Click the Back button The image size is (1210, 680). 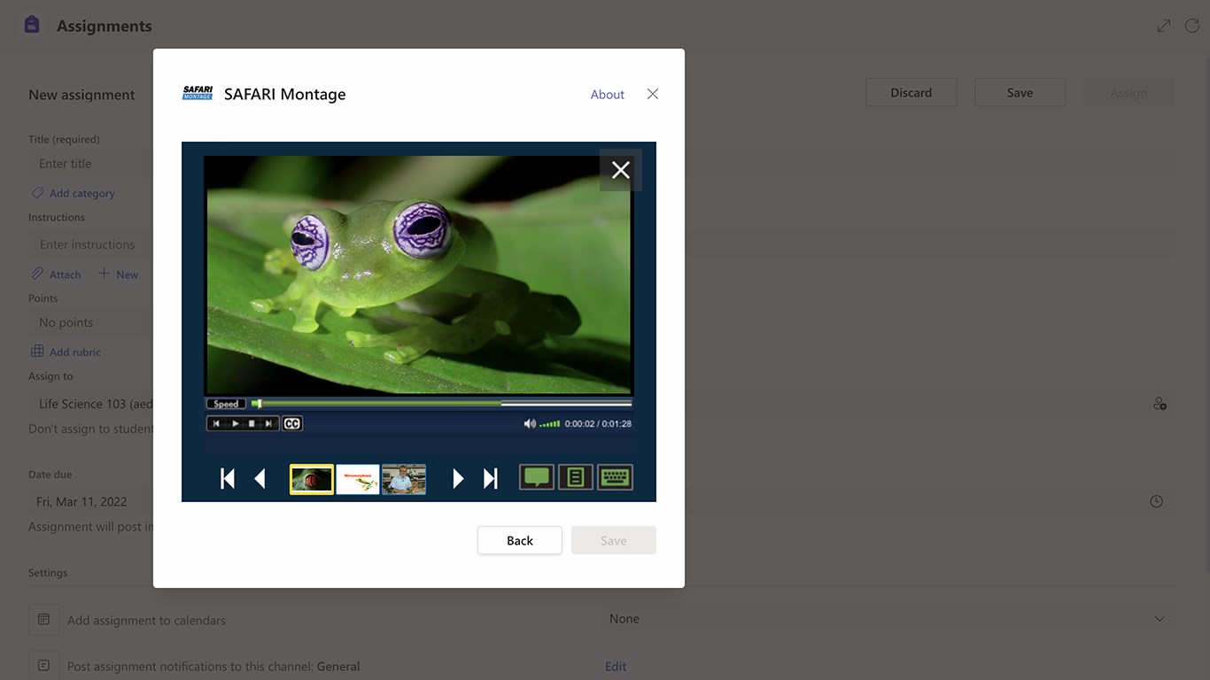tap(520, 540)
